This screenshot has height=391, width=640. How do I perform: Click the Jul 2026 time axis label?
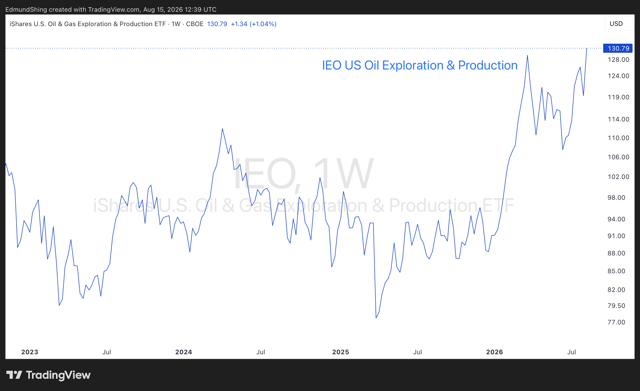571,352
